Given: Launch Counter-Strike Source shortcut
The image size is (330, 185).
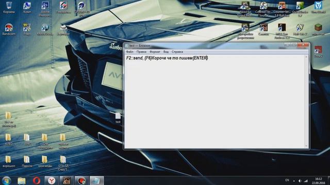Looking at the screenshot, I should [x=263, y=9].
